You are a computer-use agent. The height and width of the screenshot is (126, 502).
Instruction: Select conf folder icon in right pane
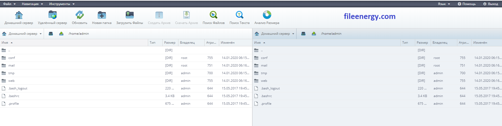[x=256, y=58]
